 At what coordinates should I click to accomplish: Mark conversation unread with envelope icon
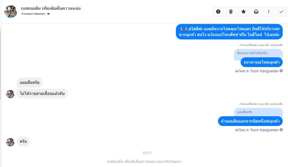pos(256,12)
